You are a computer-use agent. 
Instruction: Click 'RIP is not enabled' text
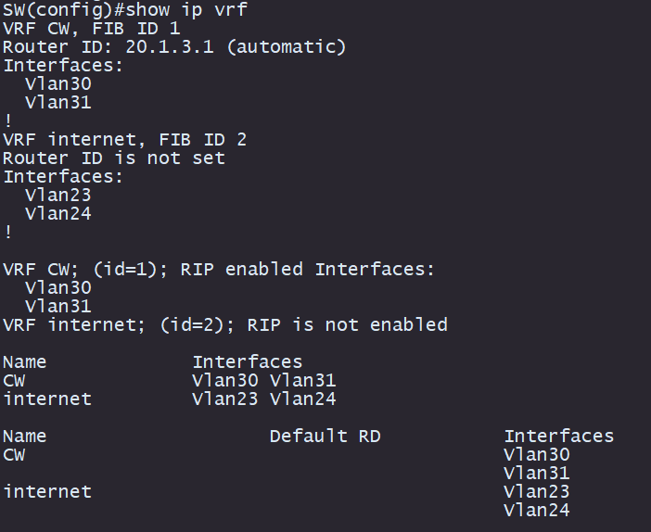347,324
